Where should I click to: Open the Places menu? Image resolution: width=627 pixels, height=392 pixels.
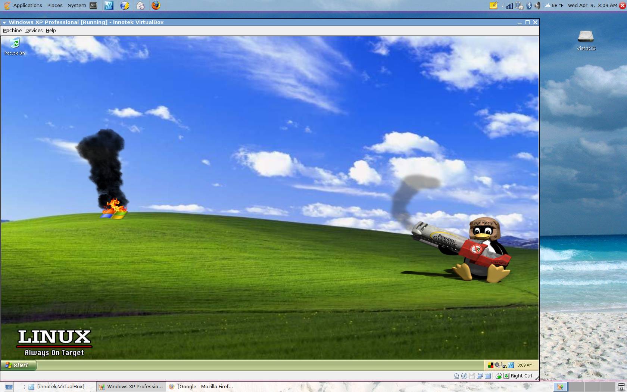click(x=55, y=5)
